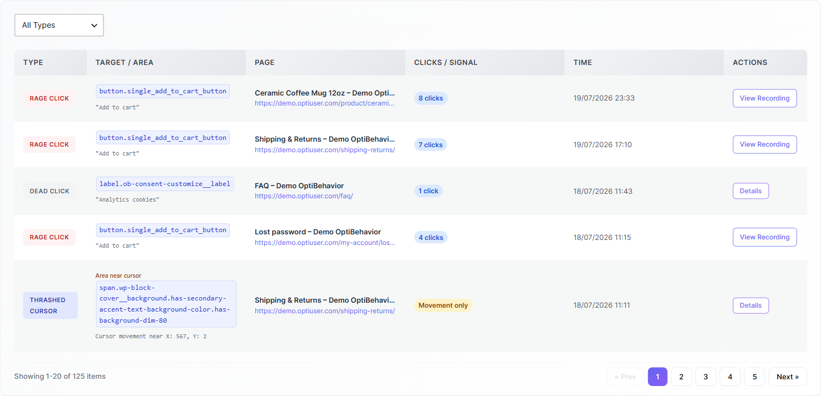
Task: Click the 19/07/2026 17:10 timestamp
Action: pyautogui.click(x=602, y=145)
